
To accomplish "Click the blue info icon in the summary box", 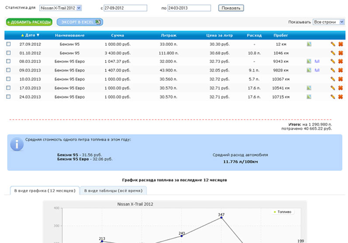I will (x=17, y=144).
